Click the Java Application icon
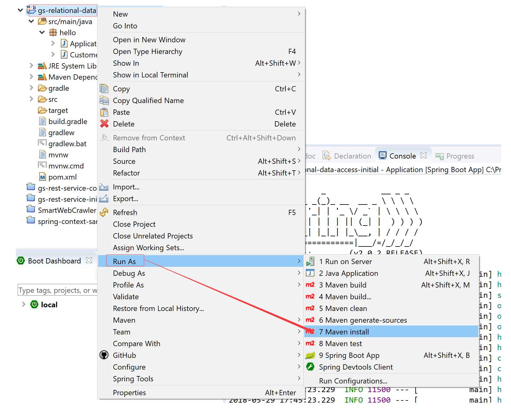 click(310, 273)
